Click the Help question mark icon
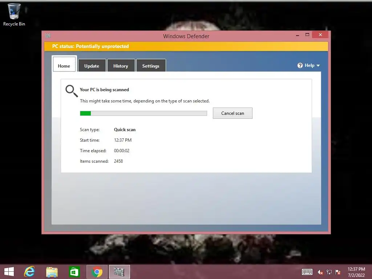Screen dimensions: 372x279 300,65
